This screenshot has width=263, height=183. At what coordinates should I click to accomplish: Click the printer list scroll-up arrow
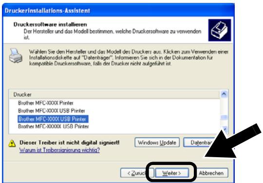224,94
